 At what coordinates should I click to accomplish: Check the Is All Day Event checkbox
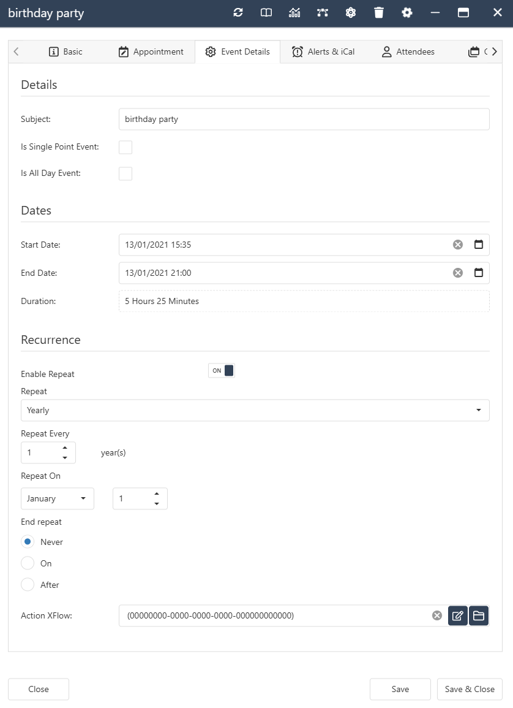coord(125,173)
